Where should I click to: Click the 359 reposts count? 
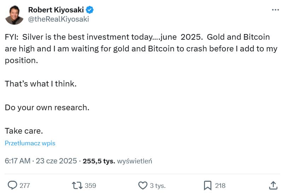(90, 185)
